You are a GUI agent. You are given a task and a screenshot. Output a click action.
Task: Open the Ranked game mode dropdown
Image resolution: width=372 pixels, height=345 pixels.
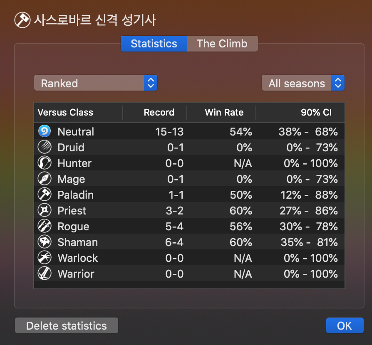(x=96, y=83)
